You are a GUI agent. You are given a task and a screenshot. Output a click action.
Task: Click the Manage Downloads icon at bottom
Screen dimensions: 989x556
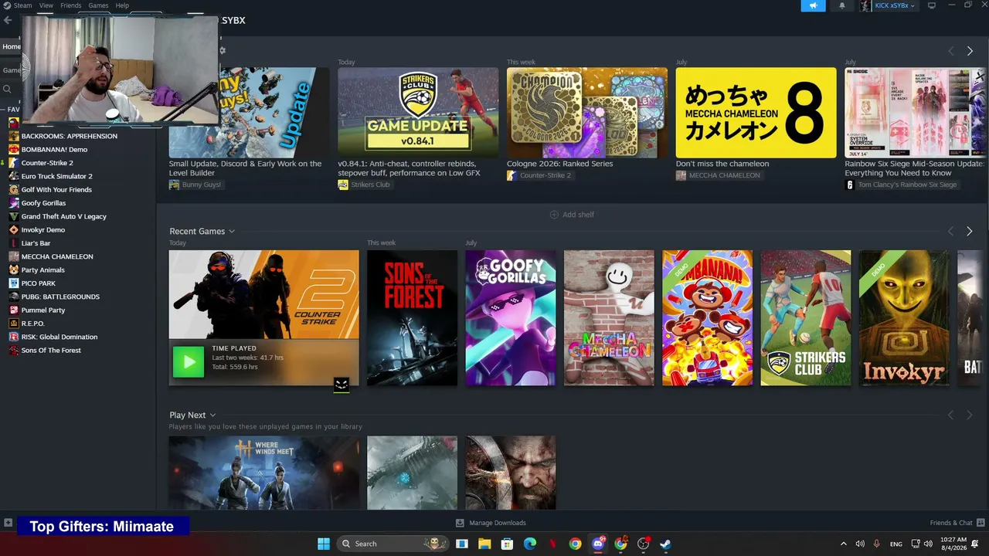click(460, 523)
